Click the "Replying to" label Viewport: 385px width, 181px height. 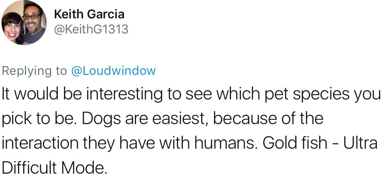[x=35, y=70]
